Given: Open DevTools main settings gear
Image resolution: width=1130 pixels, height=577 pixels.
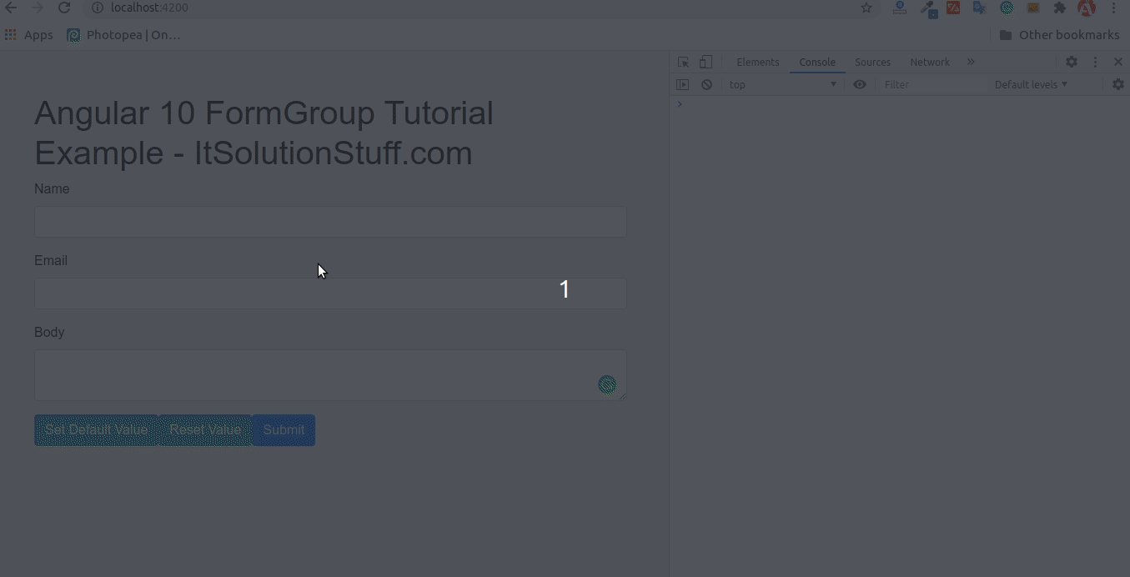Looking at the screenshot, I should [x=1072, y=63].
